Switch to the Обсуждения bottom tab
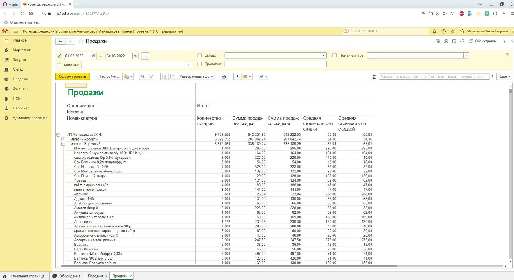The width and height of the screenshot is (514, 280). point(67,276)
